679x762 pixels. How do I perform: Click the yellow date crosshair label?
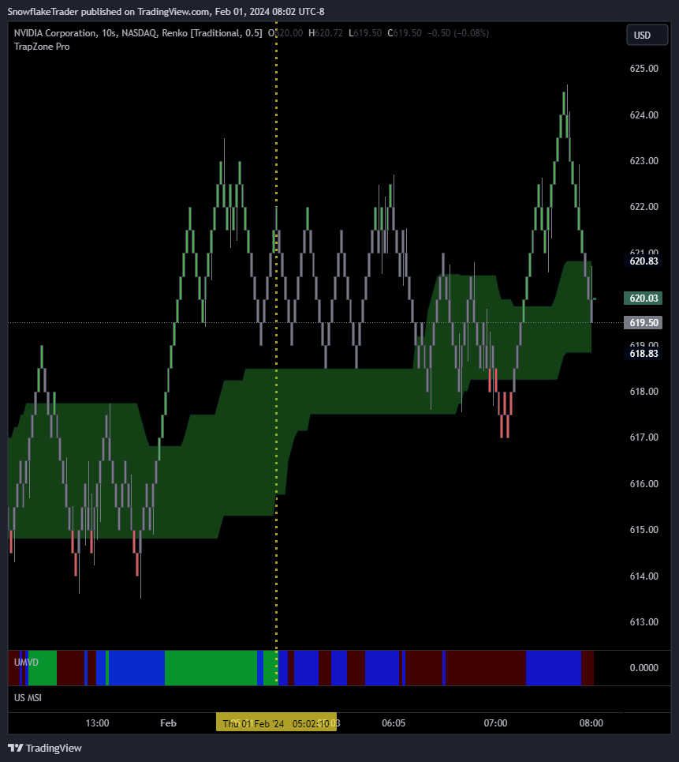pyautogui.click(x=276, y=723)
